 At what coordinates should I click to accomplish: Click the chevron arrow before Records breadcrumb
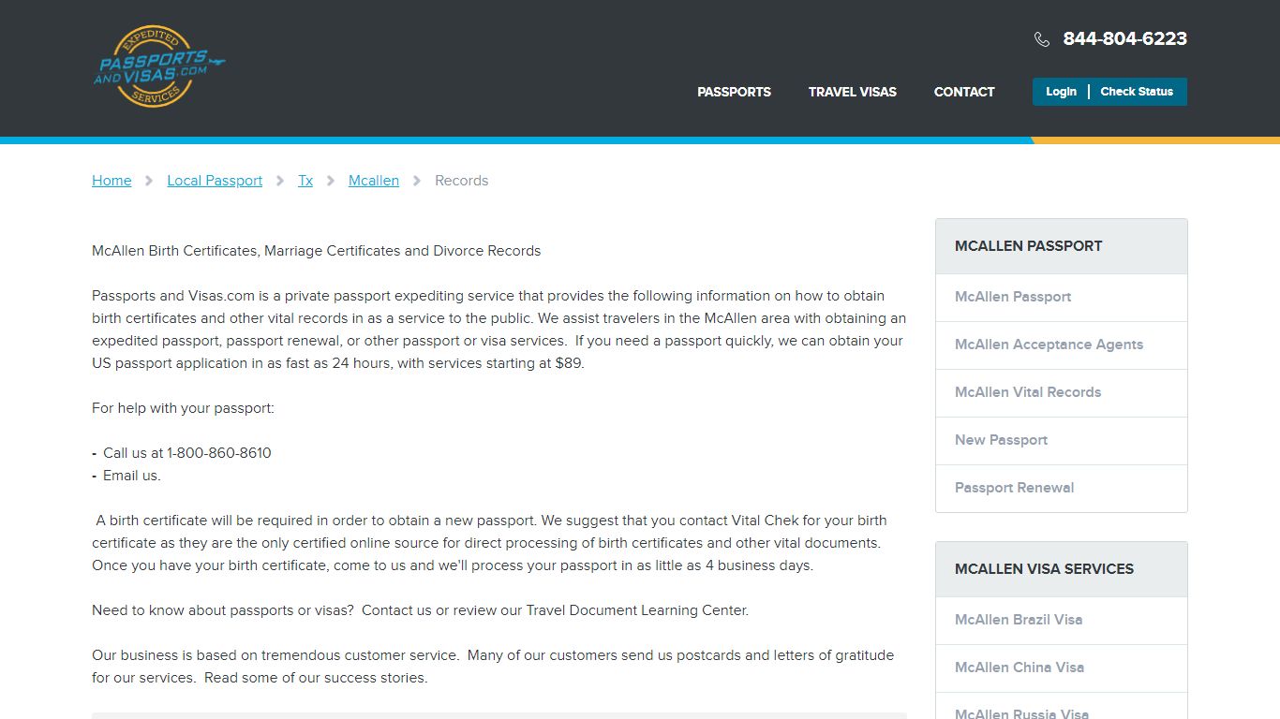pyautogui.click(x=417, y=181)
